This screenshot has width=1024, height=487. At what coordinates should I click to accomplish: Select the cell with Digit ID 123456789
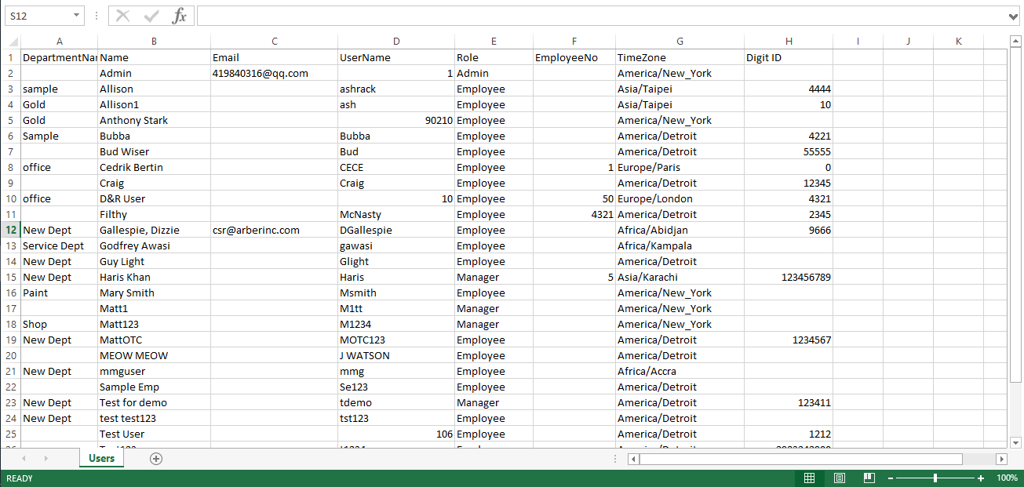(x=789, y=277)
